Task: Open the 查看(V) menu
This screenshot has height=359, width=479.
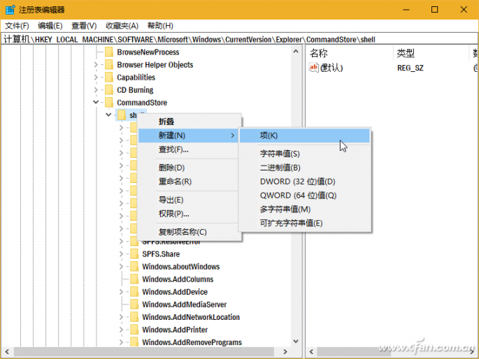Action: [84, 26]
